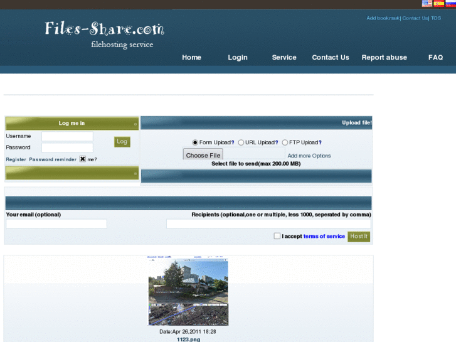
Task: Click the Your email input field
Action: [x=56, y=224]
